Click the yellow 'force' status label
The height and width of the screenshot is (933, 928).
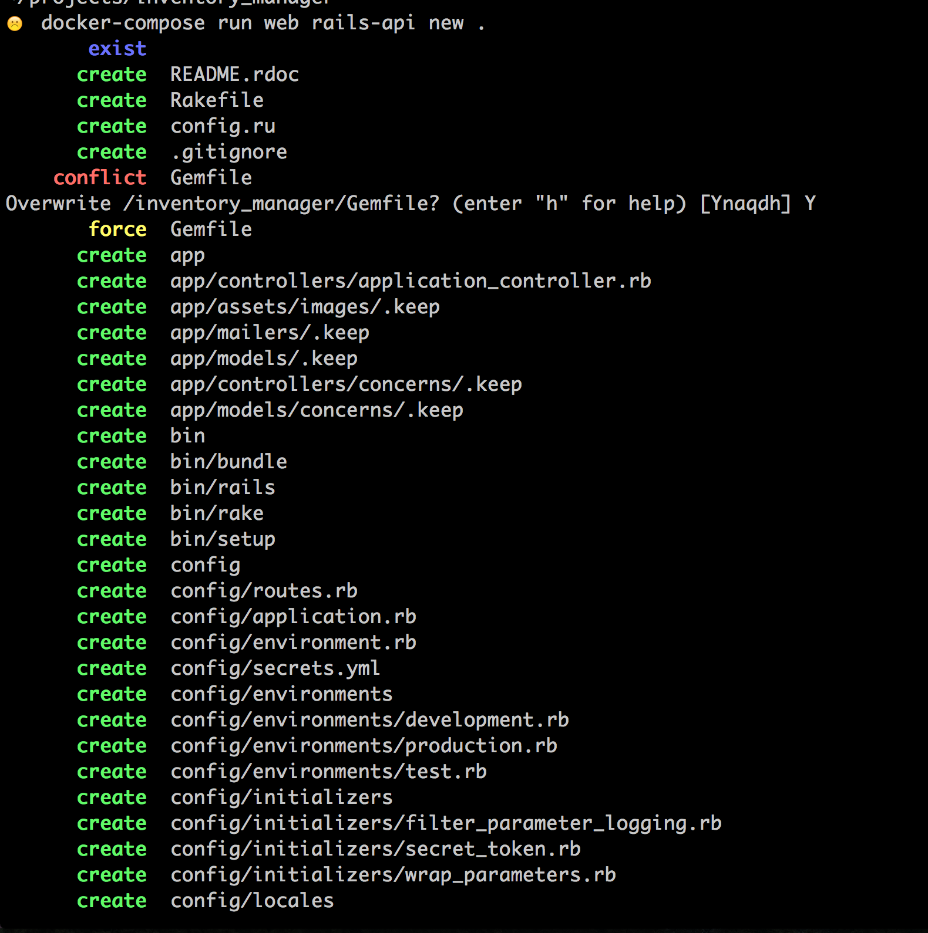(117, 229)
